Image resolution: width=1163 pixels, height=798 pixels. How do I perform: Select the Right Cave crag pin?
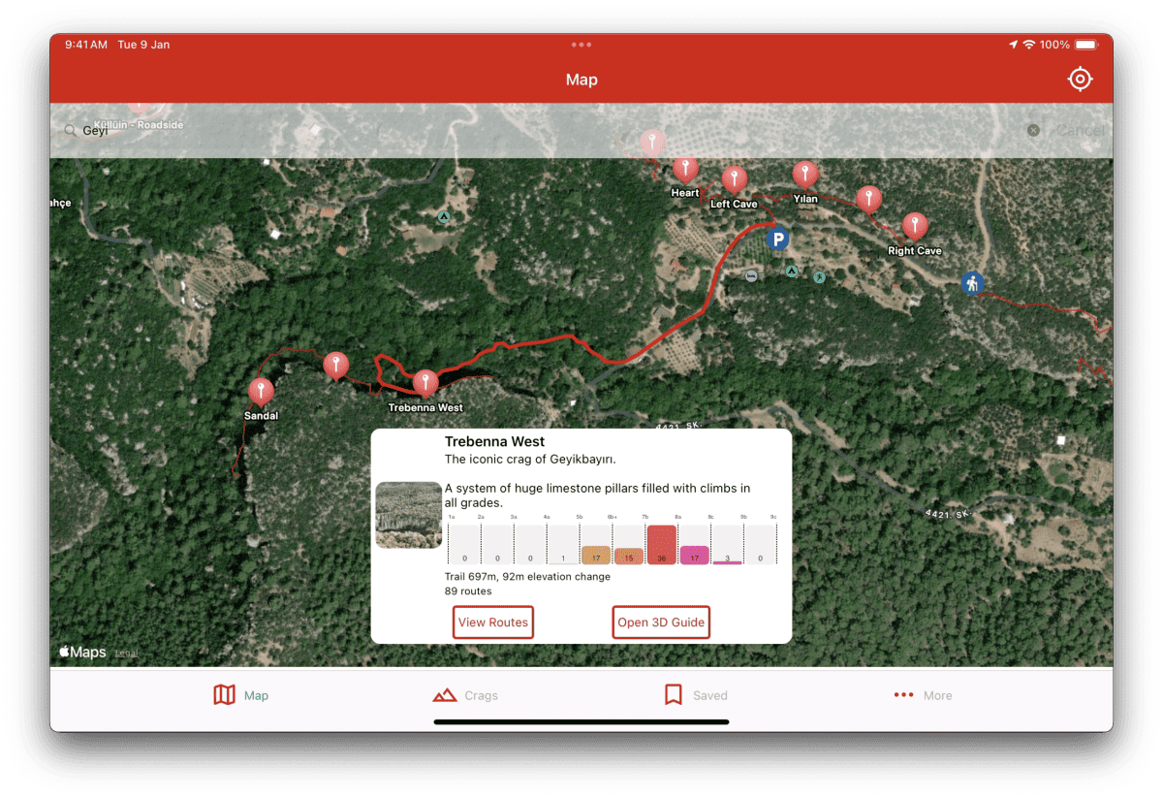[x=915, y=227]
